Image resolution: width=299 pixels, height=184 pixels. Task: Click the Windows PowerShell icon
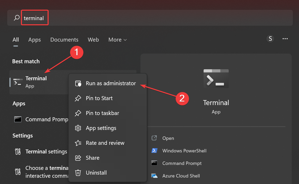point(154,151)
